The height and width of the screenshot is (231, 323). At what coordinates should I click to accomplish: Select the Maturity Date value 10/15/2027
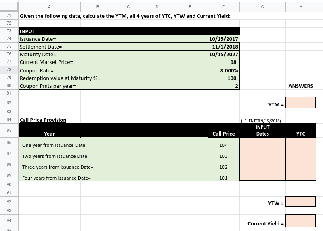point(224,54)
